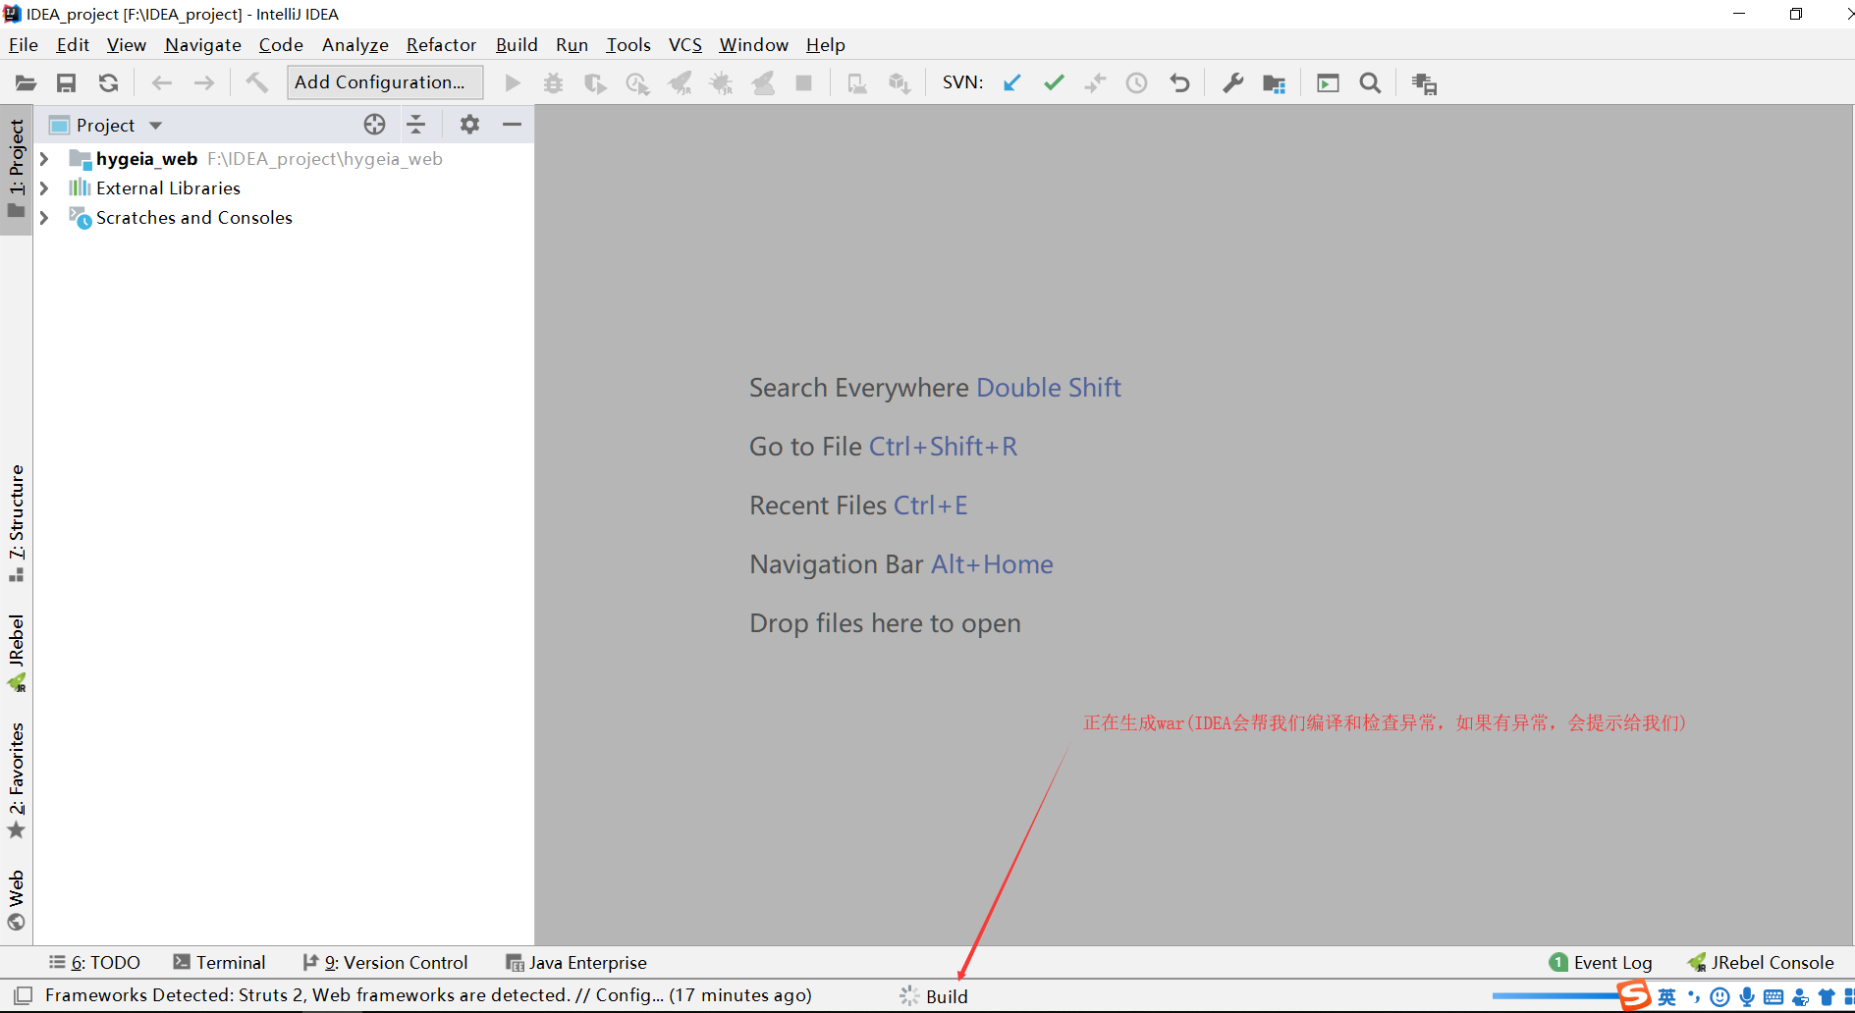Click the SVN Commit green checkmark
The image size is (1855, 1013).
(1054, 83)
